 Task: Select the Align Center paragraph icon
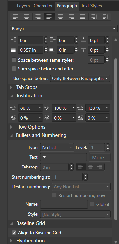click(27, 16)
